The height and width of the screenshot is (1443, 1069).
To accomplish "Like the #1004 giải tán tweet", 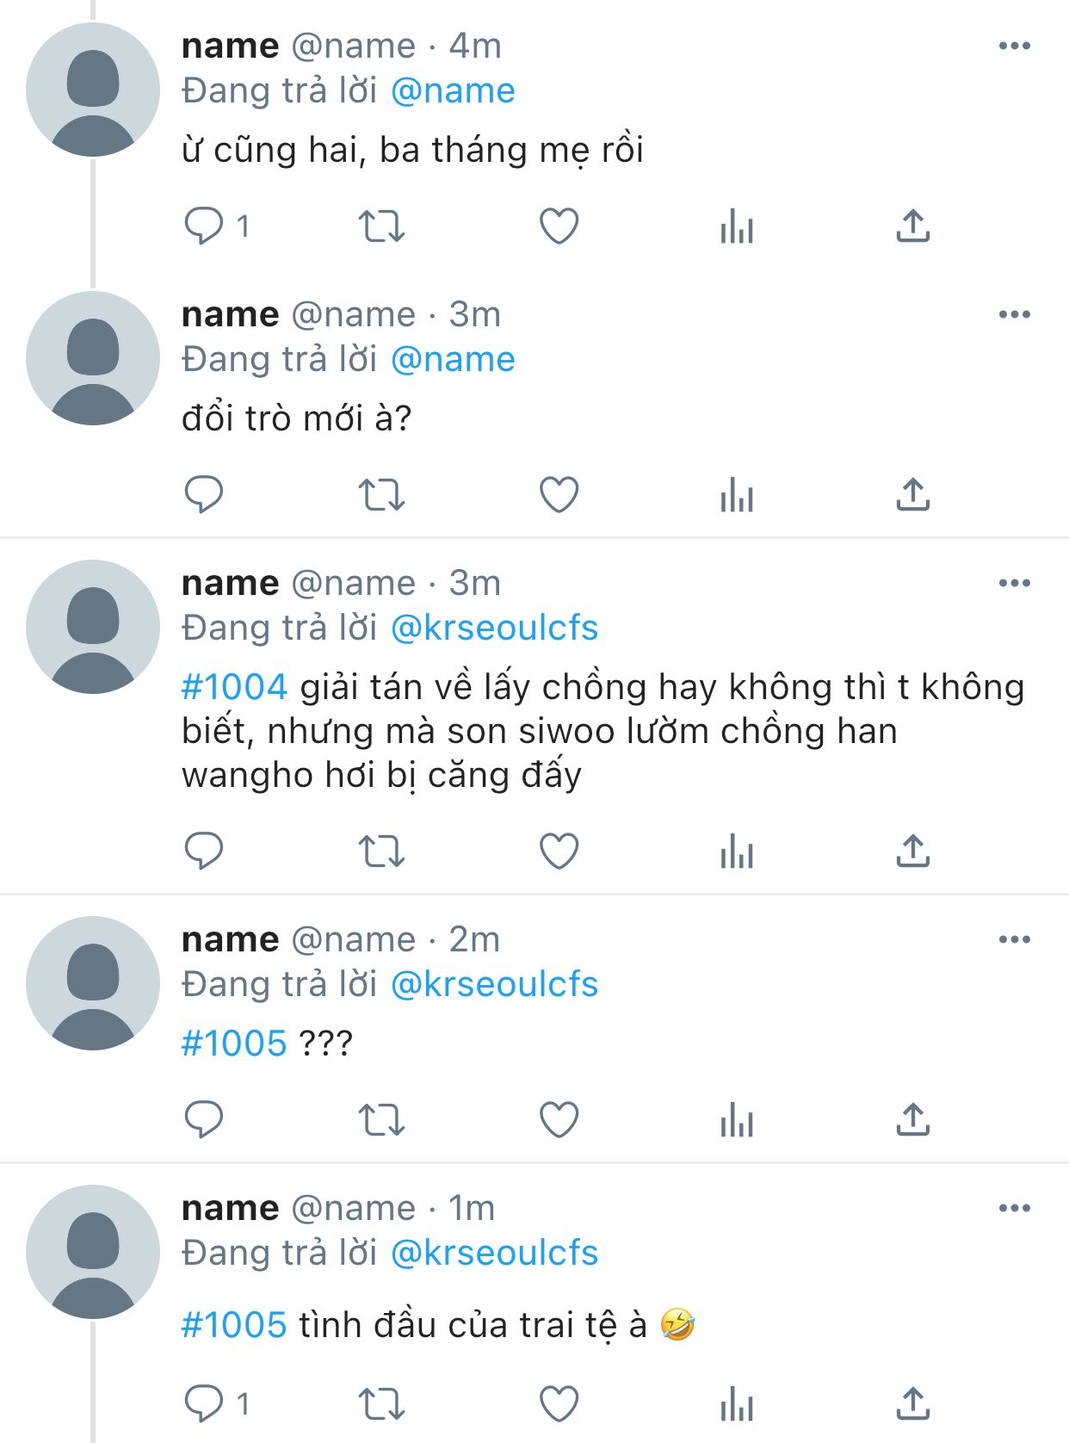I will click(x=559, y=852).
